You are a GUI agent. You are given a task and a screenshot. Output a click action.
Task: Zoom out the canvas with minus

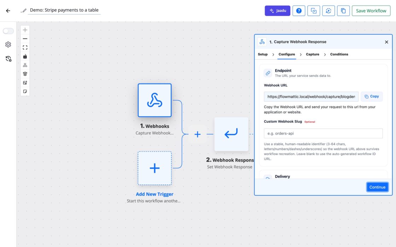(25, 39)
